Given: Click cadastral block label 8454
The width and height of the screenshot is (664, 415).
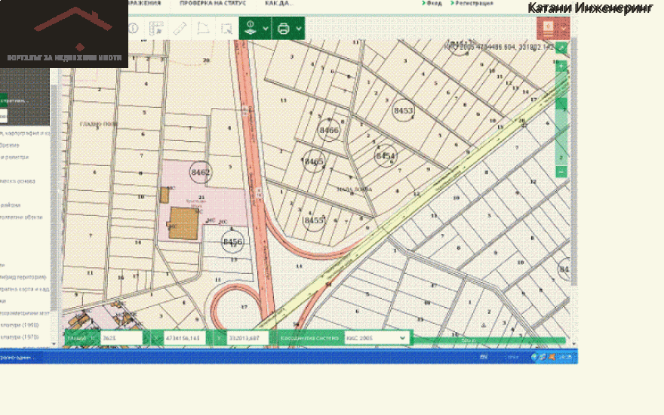Looking at the screenshot, I should point(386,155).
